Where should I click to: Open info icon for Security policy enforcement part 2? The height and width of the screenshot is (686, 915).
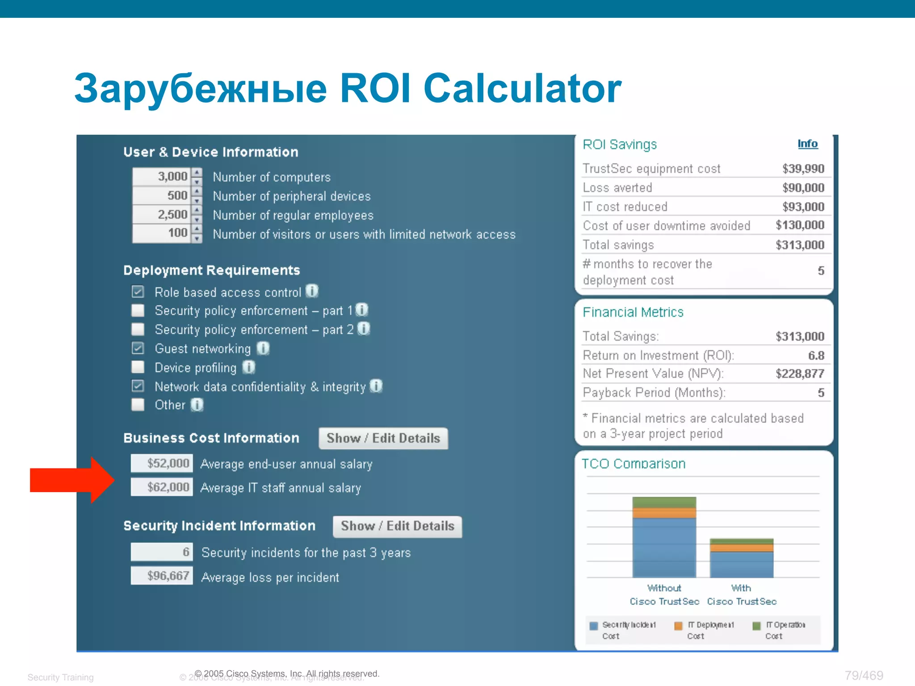coord(364,329)
